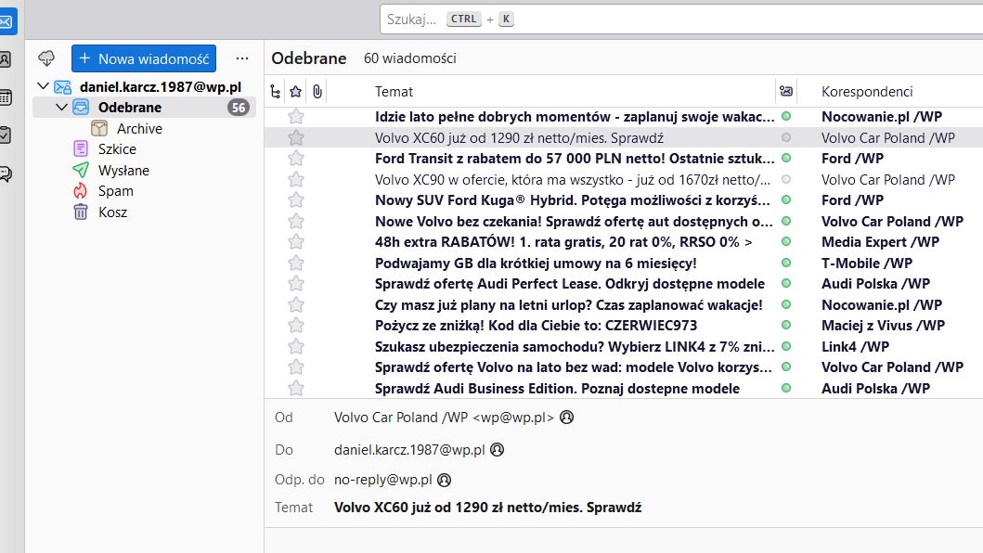Image resolution: width=983 pixels, height=553 pixels.
Task: Sort messages by the attachment column icon
Action: coord(317,91)
